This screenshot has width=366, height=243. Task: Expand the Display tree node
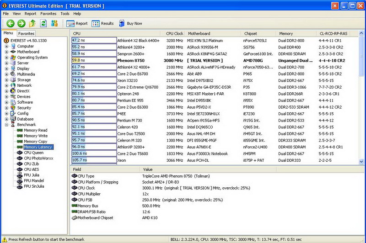[x=6, y=69]
